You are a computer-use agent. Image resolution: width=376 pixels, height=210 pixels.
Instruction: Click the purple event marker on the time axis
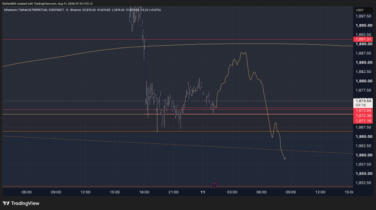pos(214,185)
